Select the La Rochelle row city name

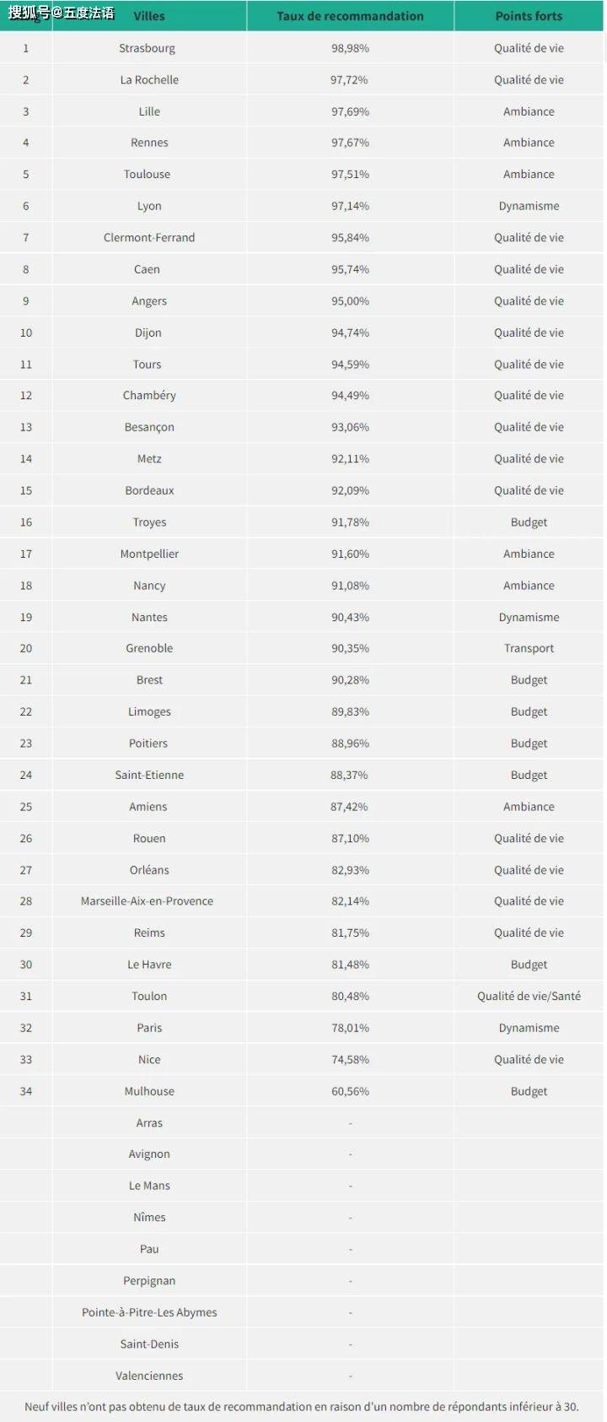click(x=149, y=80)
